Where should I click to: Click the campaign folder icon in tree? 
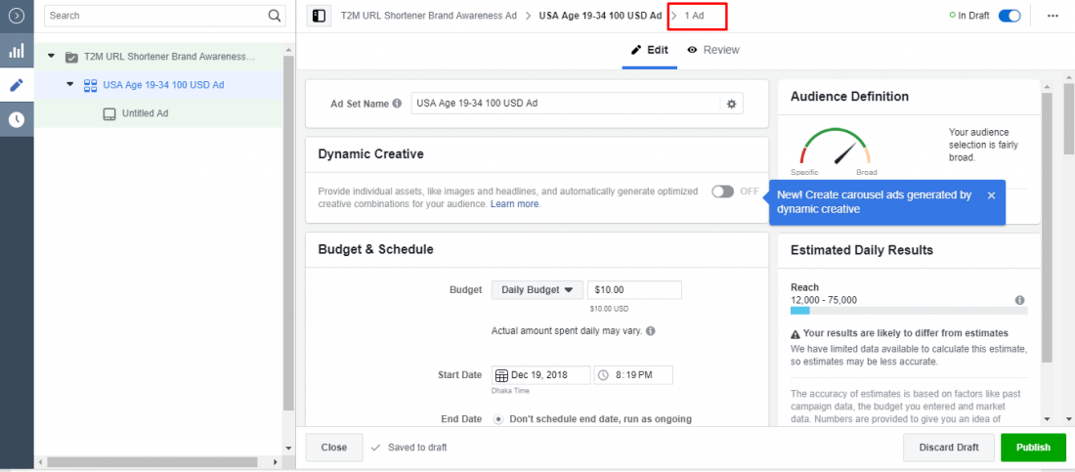click(70, 57)
